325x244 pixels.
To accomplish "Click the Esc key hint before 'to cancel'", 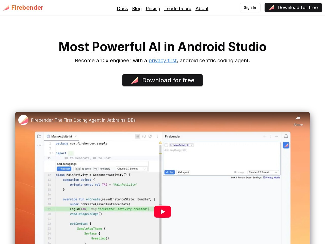I will pyautogui.click(x=78, y=169).
